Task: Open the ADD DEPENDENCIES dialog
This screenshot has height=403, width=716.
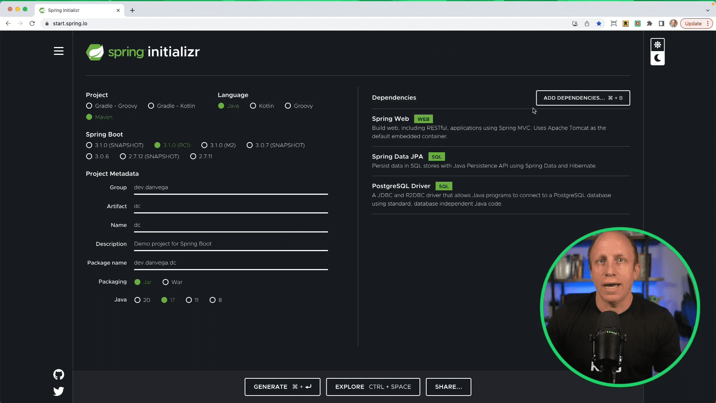Action: coord(582,98)
